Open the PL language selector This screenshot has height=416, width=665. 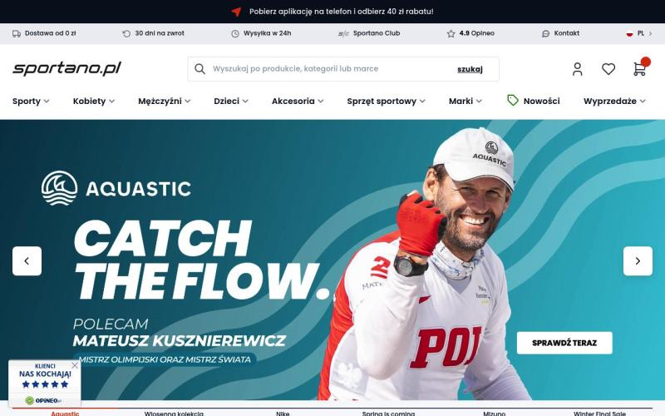[639, 33]
